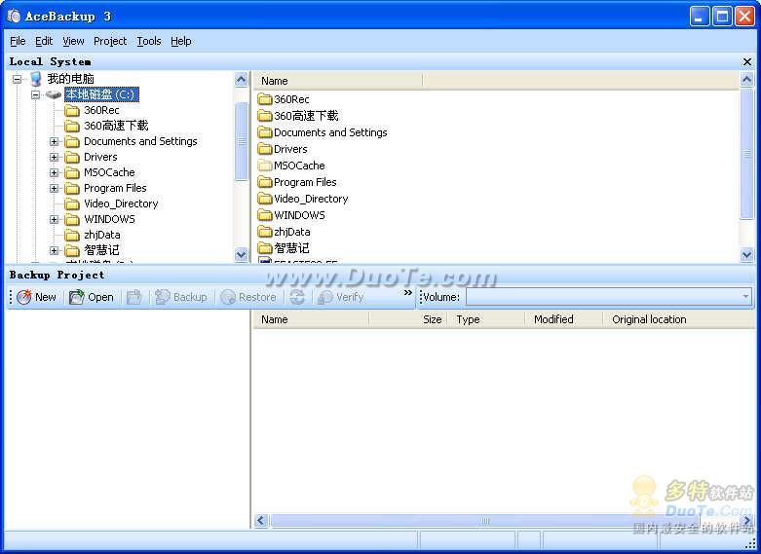Click tree panel scroll up arrow
The height and width of the screenshot is (554, 761).
click(241, 79)
